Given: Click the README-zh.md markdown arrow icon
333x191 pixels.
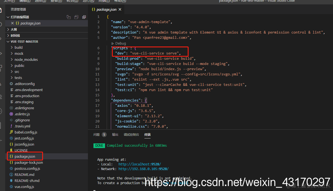Looking at the screenshot, I should [11, 181].
